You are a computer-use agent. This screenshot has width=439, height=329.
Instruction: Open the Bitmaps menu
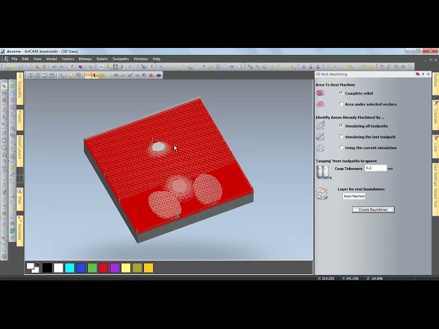[85, 59]
